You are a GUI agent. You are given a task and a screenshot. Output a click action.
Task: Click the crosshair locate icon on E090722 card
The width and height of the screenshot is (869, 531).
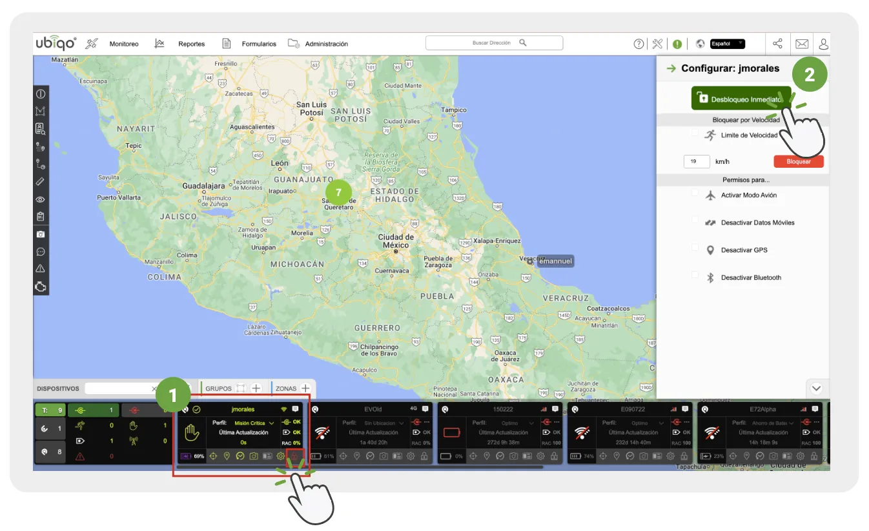click(x=603, y=456)
